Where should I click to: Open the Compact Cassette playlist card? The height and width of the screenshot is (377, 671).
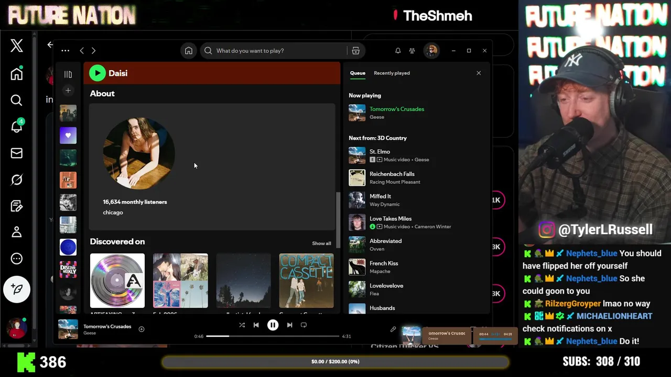[306, 281]
